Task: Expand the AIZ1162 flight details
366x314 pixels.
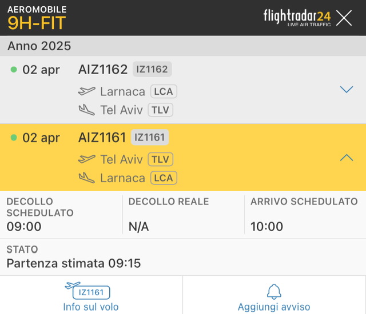Action: point(346,90)
